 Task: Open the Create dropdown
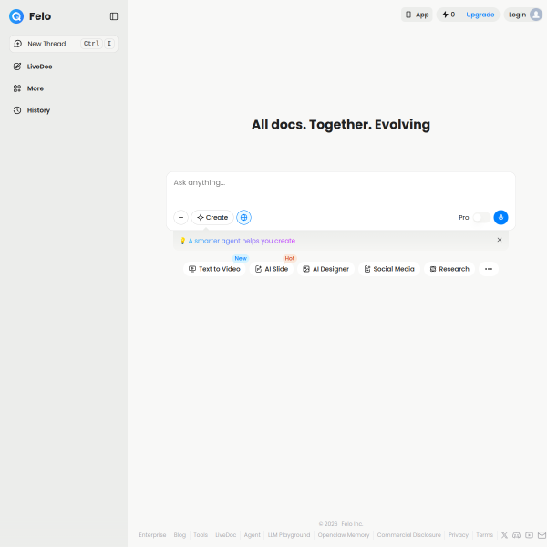(x=212, y=217)
